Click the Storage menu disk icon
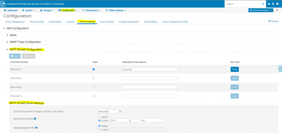Viewport: 282px width, 133px height. pos(41,10)
